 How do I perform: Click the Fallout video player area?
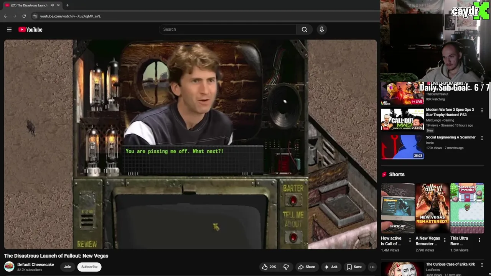(x=191, y=144)
